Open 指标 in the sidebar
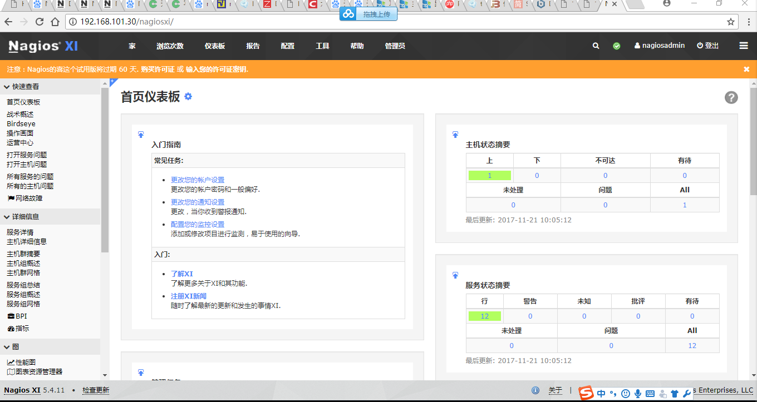The height and width of the screenshot is (402, 757). [x=18, y=329]
